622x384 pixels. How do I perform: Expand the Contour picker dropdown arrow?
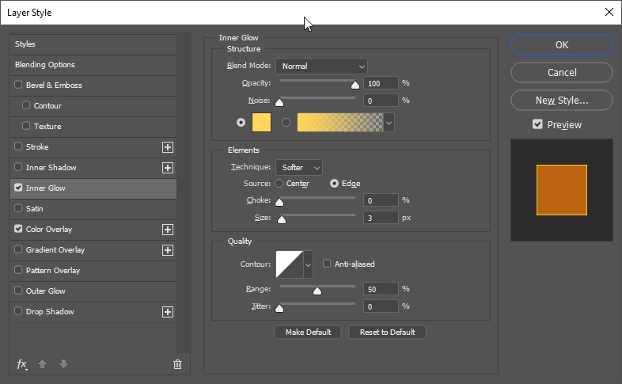pos(309,264)
